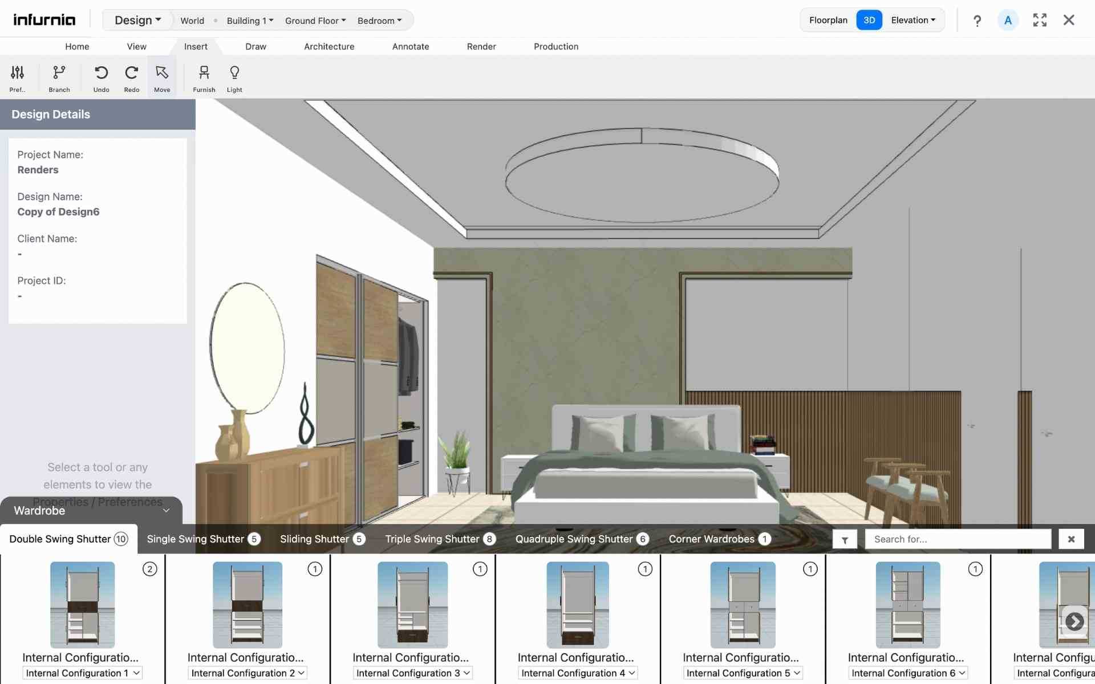Open the Bedroom room dropdown
Screen dimensions: 1095x684
pos(379,21)
